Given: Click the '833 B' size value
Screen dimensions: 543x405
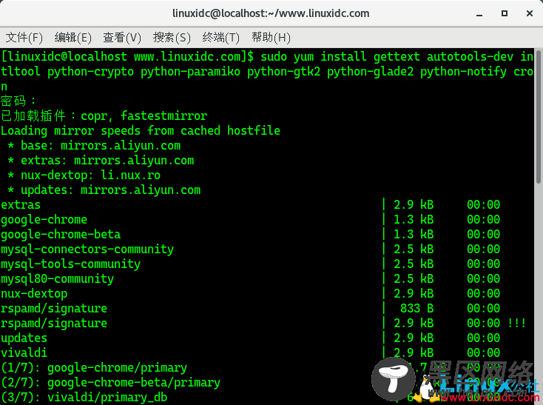Looking at the screenshot, I should [x=417, y=308].
